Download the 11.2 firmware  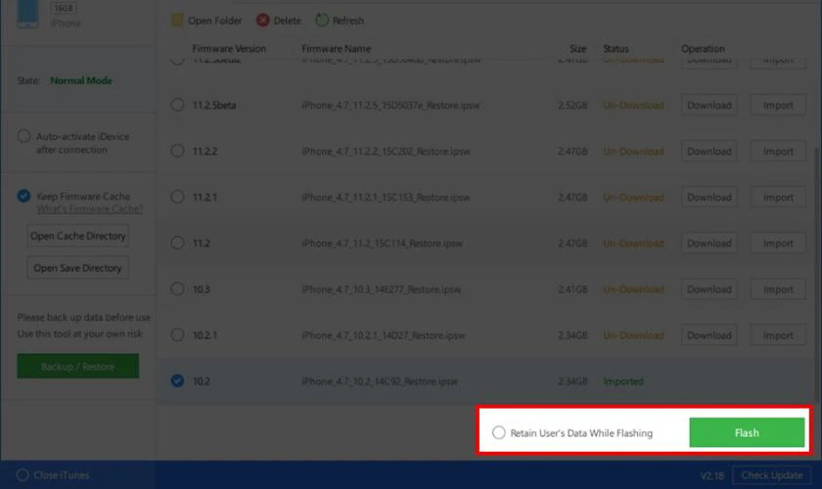[x=708, y=244]
